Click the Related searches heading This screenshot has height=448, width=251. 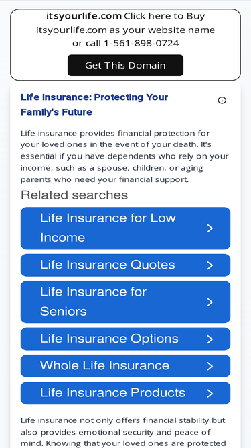pyautogui.click(x=74, y=195)
